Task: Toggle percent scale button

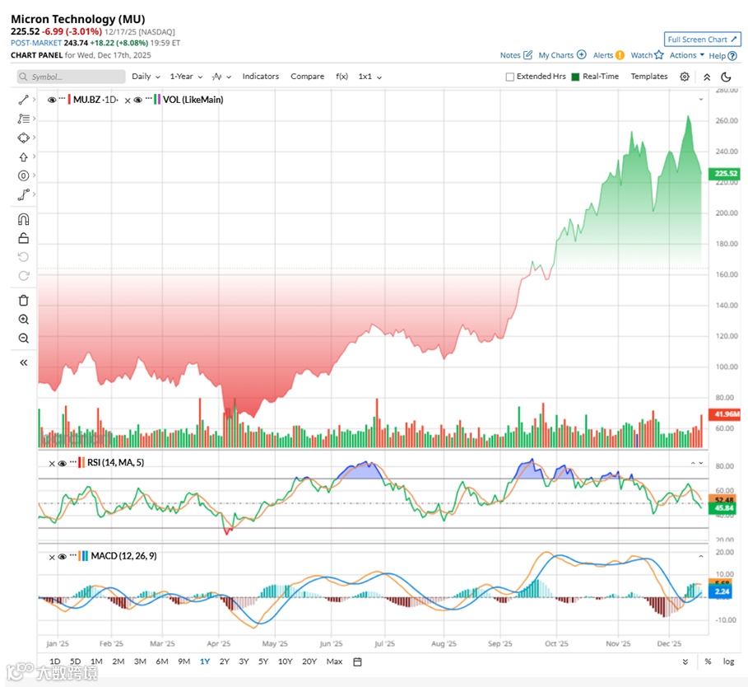Action: pyautogui.click(x=708, y=661)
